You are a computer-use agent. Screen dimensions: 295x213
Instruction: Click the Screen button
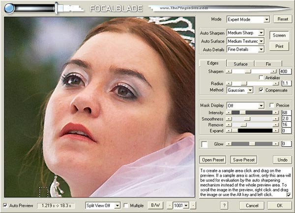click(x=279, y=35)
